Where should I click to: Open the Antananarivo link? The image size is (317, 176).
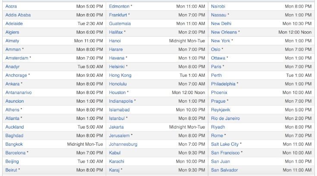pos(19,92)
